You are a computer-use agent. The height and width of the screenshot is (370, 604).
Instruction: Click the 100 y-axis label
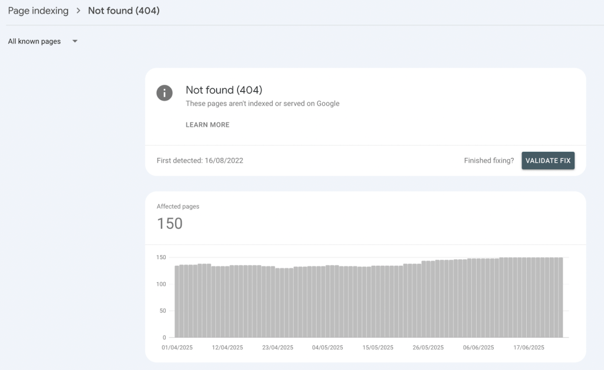pyautogui.click(x=161, y=284)
